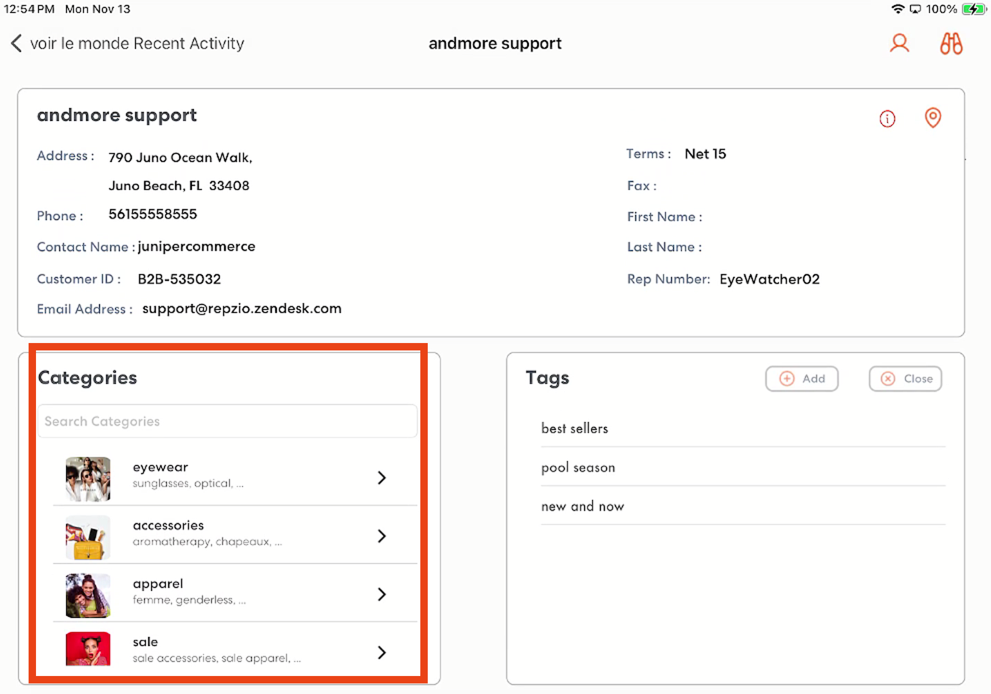Open the customer info icon

[x=887, y=119]
